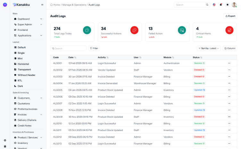Open the notifications bell
The image size is (241, 149).
[221, 5]
